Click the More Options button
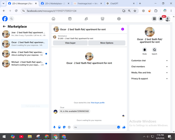Image resolution: width=175 pixels, height=140 pixels. [107, 43]
